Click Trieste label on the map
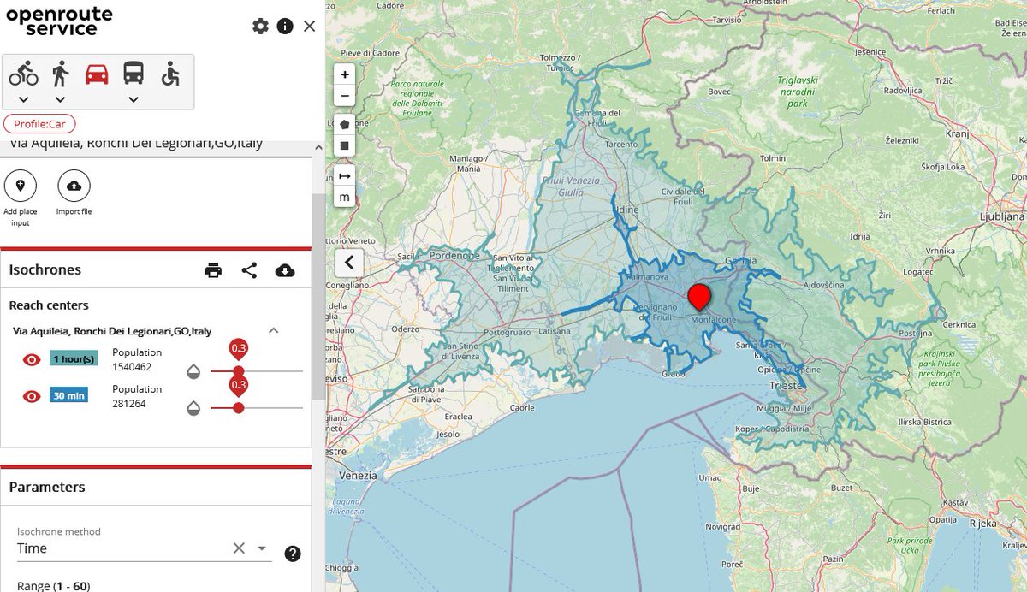The width and height of the screenshot is (1027, 592). click(786, 386)
